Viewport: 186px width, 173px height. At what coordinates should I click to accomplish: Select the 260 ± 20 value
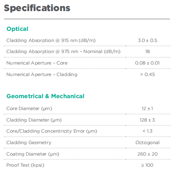(x=148, y=154)
